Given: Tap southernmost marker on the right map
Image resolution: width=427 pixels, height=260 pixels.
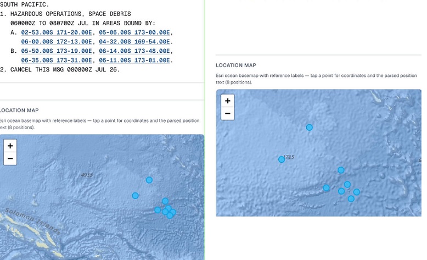Looking at the screenshot, I should click(351, 199).
